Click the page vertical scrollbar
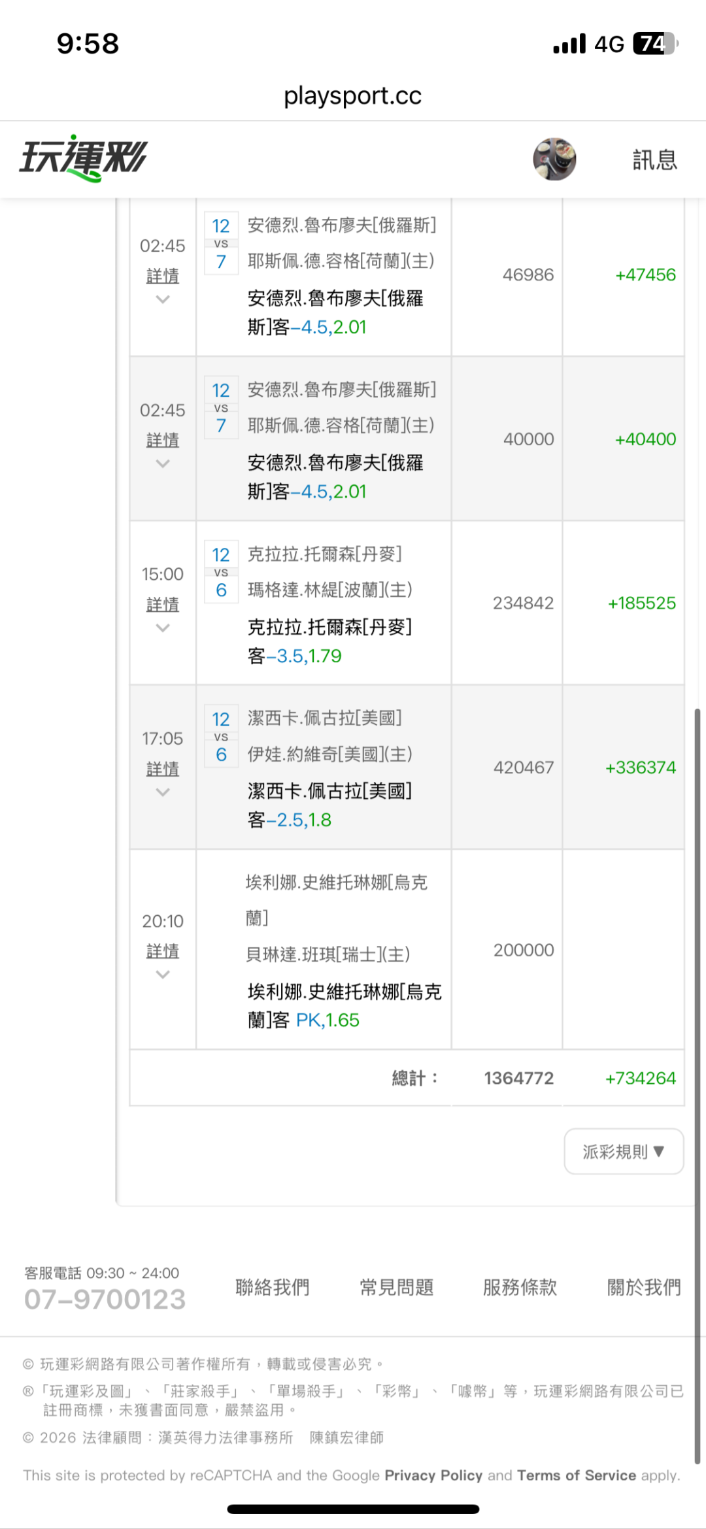The height and width of the screenshot is (1529, 706). point(697,1085)
